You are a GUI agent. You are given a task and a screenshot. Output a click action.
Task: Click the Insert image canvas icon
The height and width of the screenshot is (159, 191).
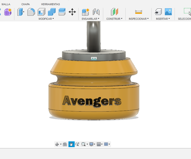pos(168,12)
